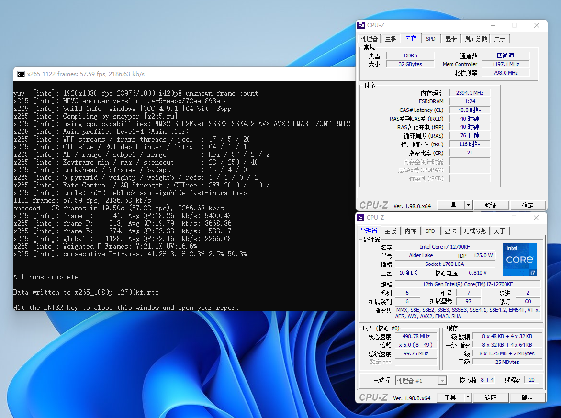Click 确定 button in lower CPU-Z window
Image resolution: width=561 pixels, height=418 pixels.
pos(527,397)
